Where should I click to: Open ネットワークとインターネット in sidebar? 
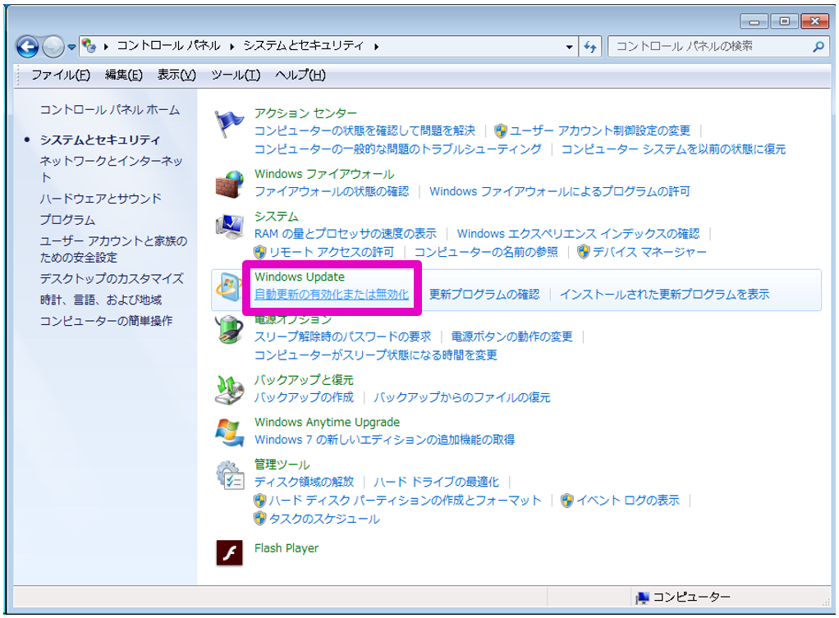point(112,169)
